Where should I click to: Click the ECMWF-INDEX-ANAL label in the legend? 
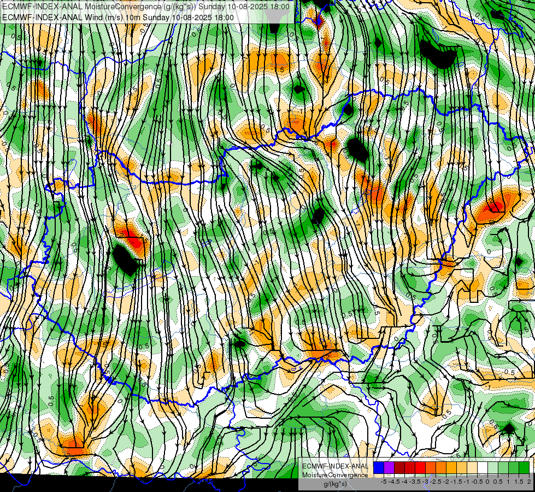pyautogui.click(x=335, y=466)
